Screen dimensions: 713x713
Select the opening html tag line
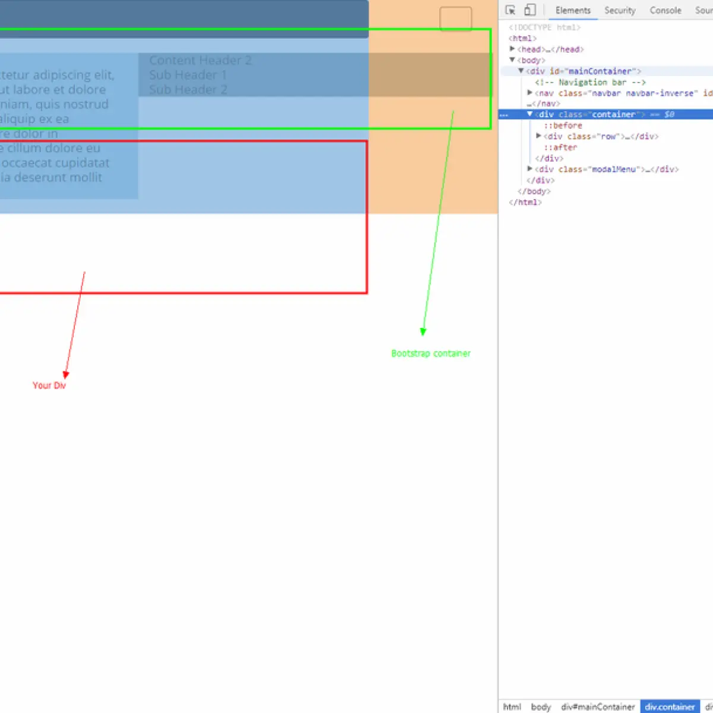coord(522,38)
